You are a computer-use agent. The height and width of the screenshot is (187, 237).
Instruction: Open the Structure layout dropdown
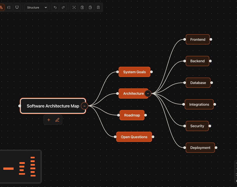[x=36, y=7]
